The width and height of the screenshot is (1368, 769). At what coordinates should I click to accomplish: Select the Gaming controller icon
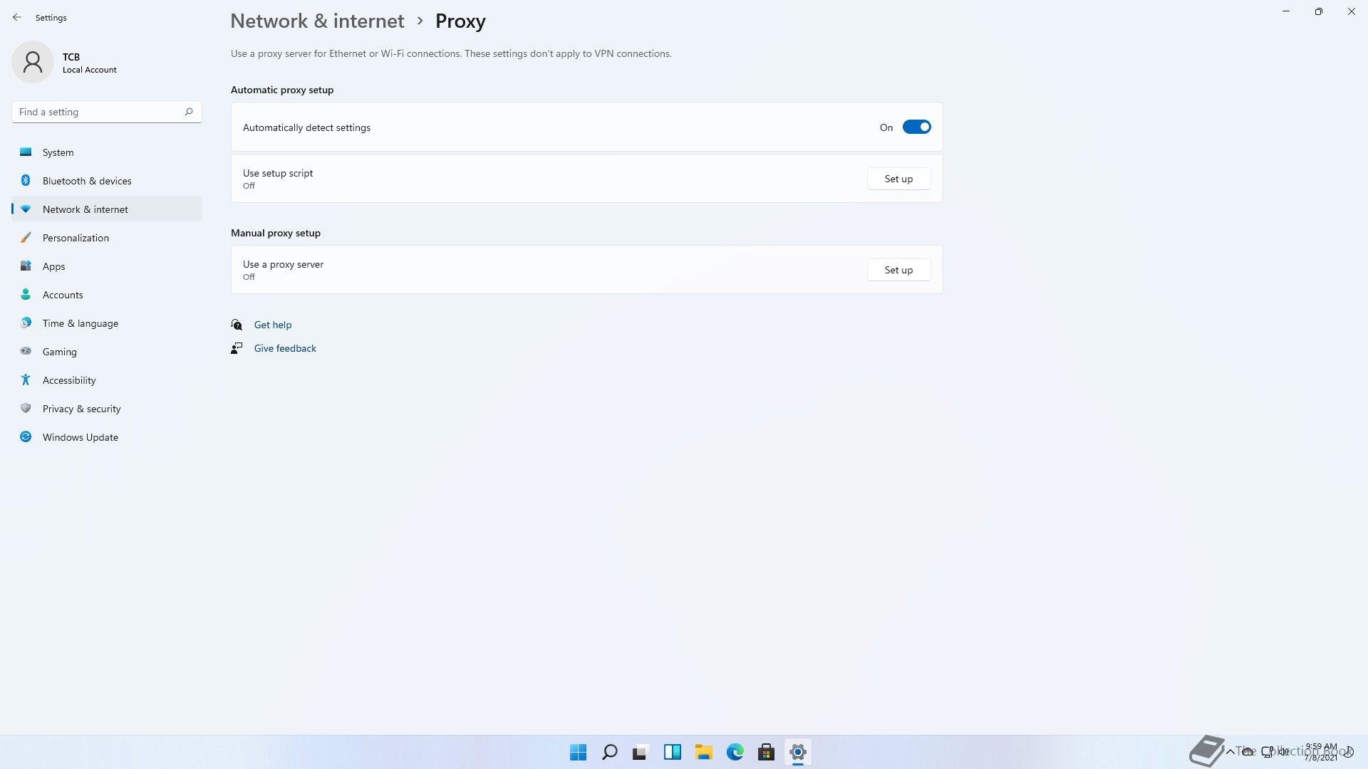click(26, 351)
